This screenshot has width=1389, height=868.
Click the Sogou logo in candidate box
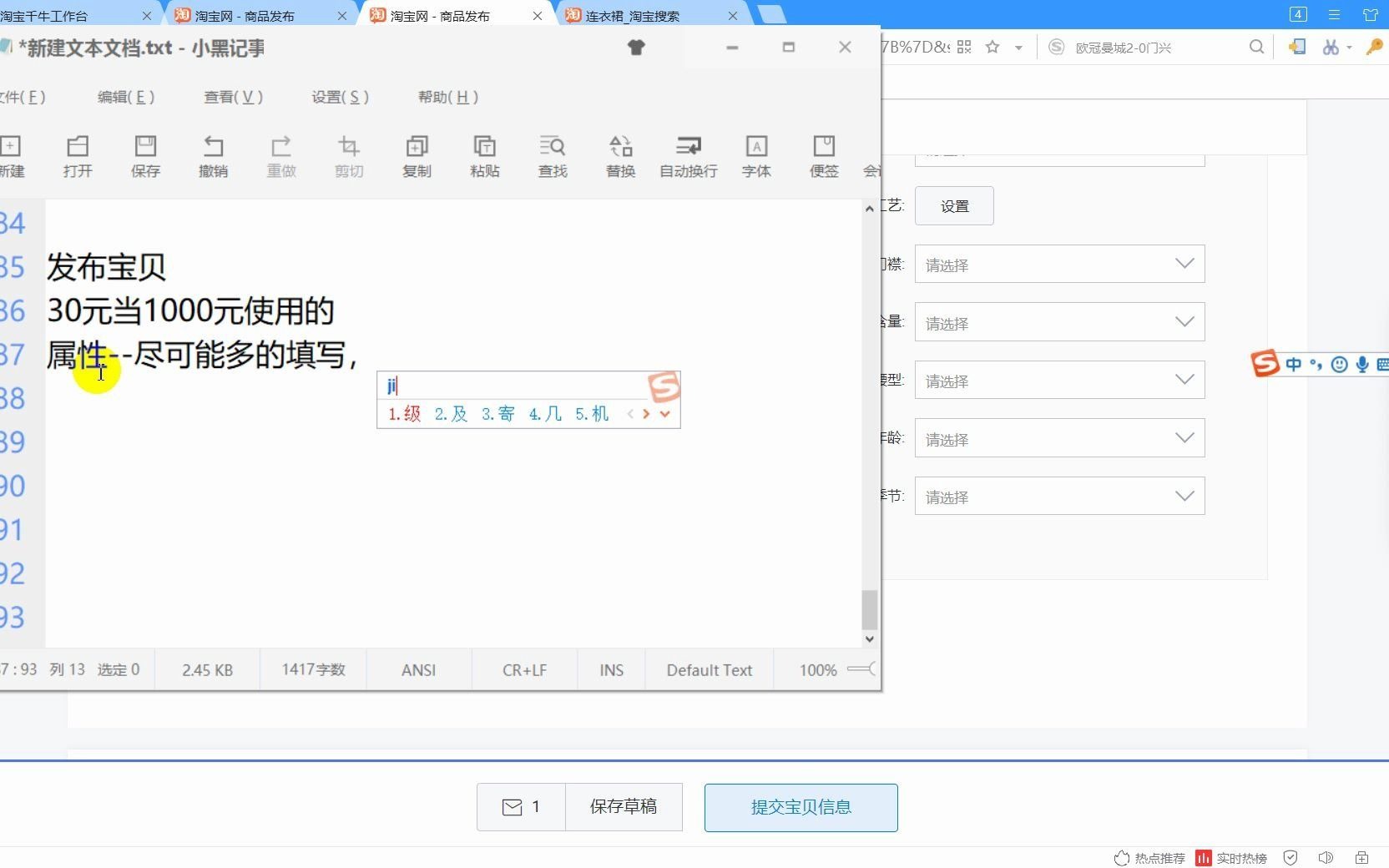(664, 387)
